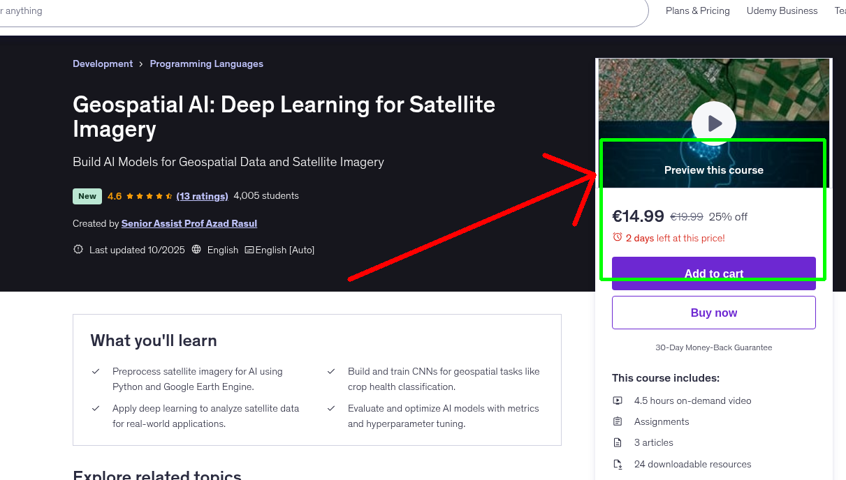846x480 pixels.
Task: Click the on-demand video player icon
Action: pos(618,400)
